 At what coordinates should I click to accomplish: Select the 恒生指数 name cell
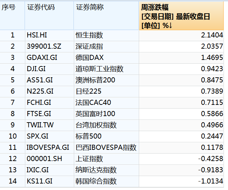point(89,35)
